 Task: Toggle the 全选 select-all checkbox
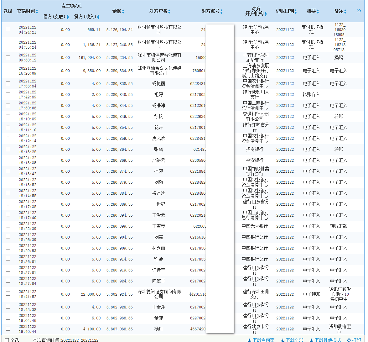coord(7,340)
